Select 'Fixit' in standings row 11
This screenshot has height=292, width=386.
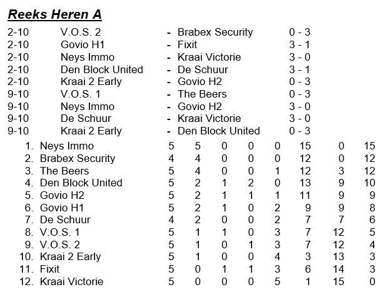tap(49, 269)
